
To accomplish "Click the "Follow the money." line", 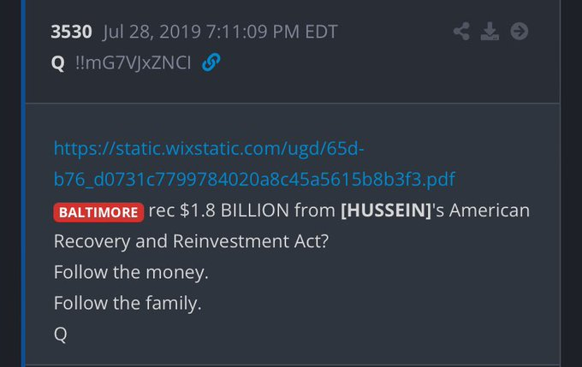I will pos(131,272).
